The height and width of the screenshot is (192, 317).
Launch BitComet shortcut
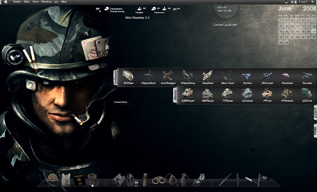tap(267, 77)
